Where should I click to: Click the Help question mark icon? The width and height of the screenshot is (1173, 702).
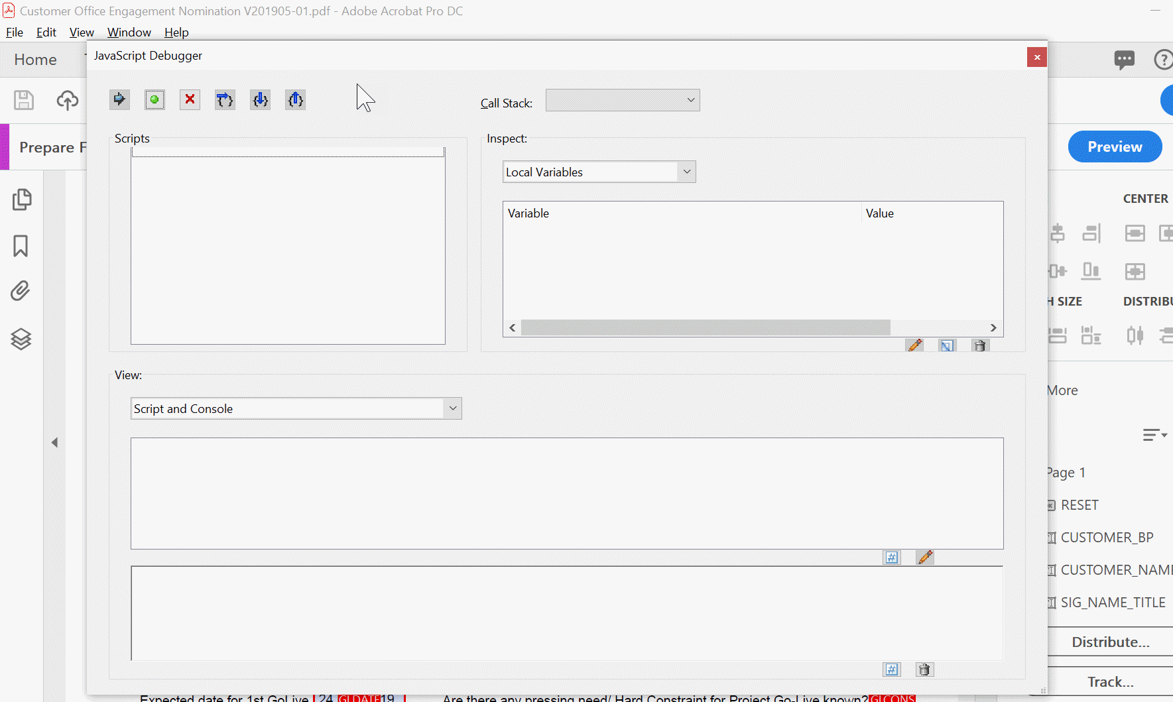(1164, 60)
